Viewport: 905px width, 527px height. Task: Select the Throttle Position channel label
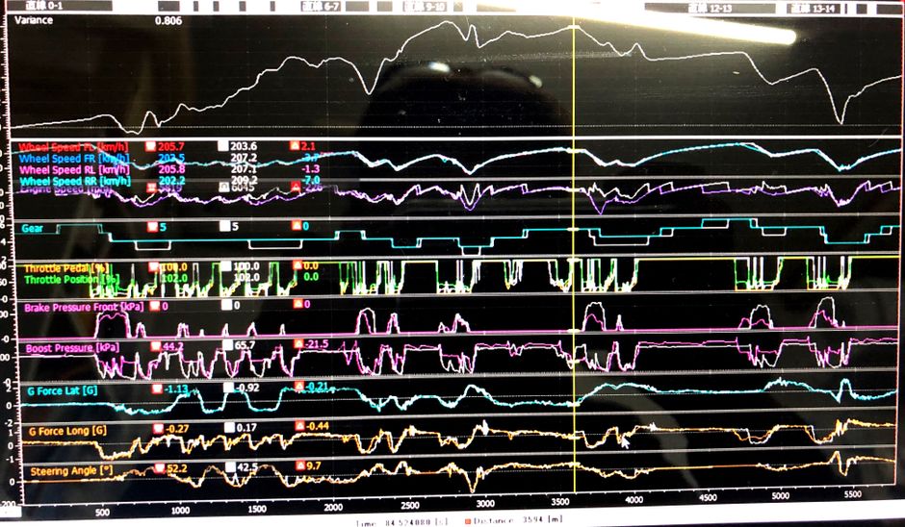70,279
